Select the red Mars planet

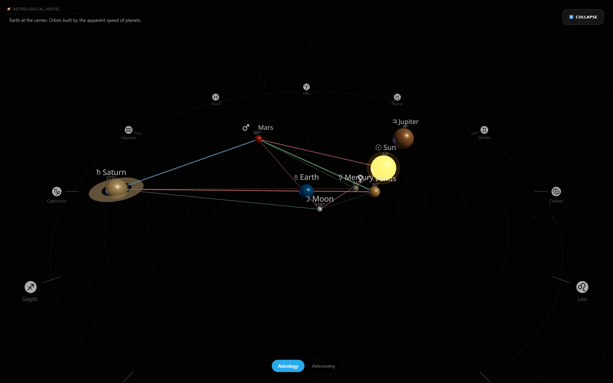click(x=259, y=139)
